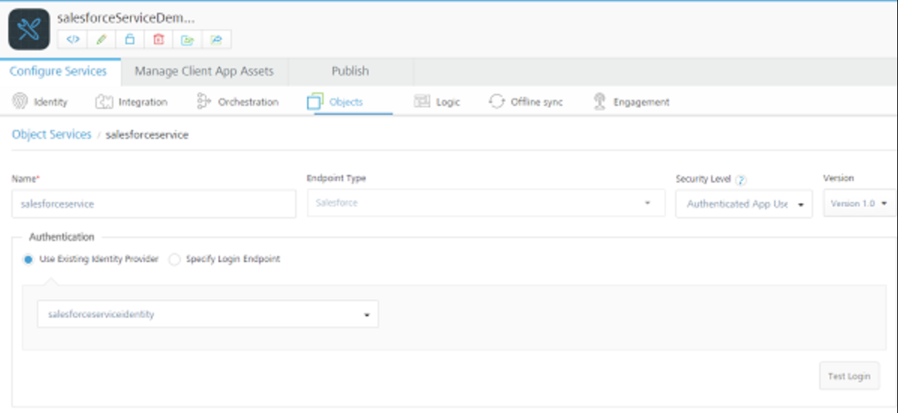The width and height of the screenshot is (898, 413).
Task: Click the app wrench-and-pencil logo icon
Action: [29, 29]
